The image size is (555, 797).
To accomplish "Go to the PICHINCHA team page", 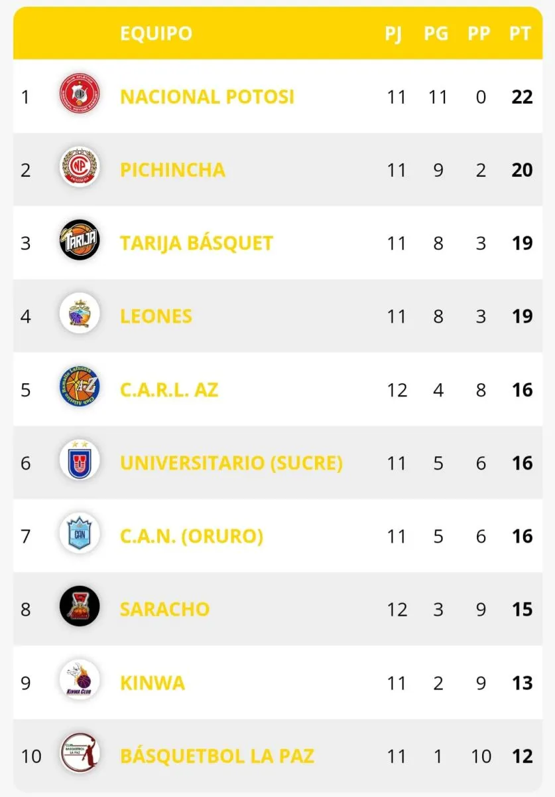I will (x=172, y=170).
